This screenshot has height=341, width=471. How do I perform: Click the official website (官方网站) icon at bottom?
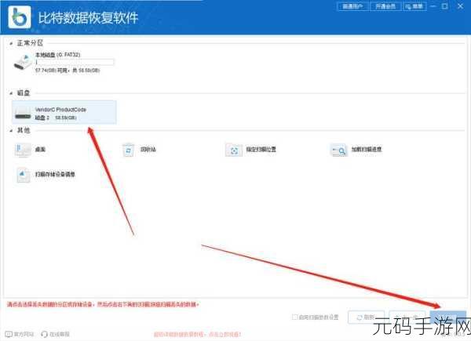coord(9,334)
